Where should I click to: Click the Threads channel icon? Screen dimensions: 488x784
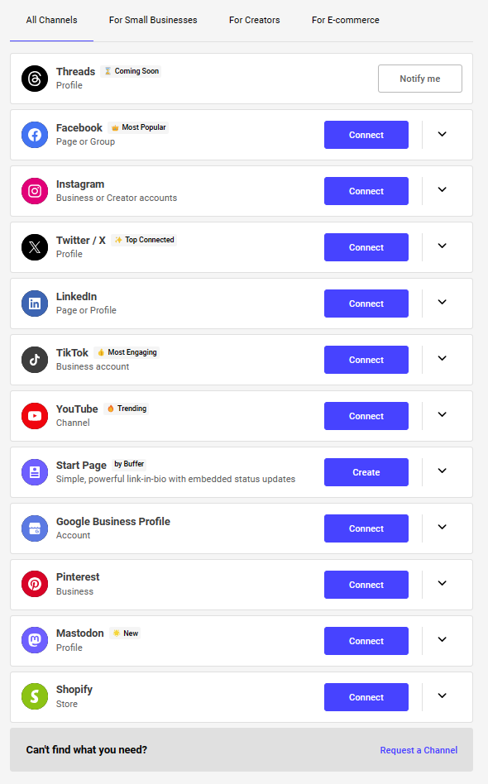point(35,79)
